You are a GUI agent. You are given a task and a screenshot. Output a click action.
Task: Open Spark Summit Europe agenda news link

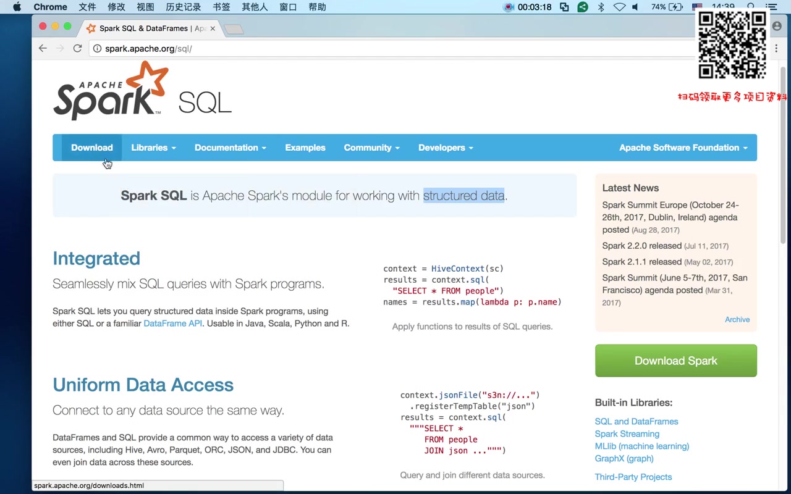tap(670, 217)
